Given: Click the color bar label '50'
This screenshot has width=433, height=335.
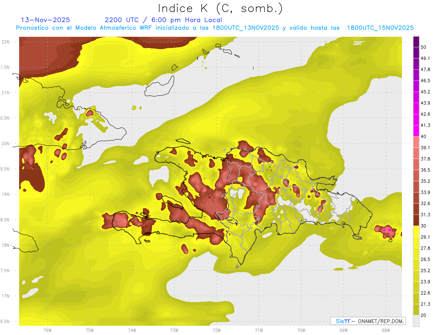Looking at the screenshot, I should click(x=424, y=47).
